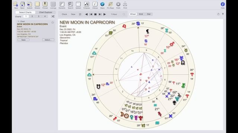Click the South Node glyph

pos(98,86)
